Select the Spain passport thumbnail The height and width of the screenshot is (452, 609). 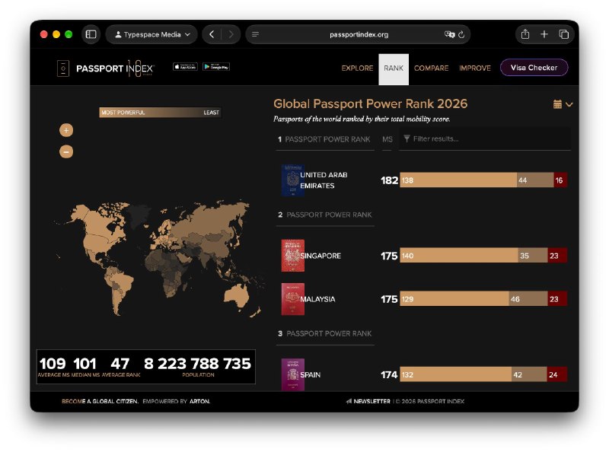(292, 374)
